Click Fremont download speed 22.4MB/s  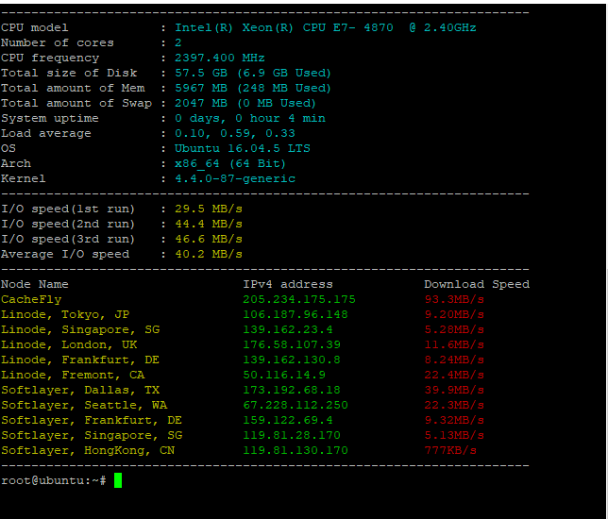tap(454, 375)
